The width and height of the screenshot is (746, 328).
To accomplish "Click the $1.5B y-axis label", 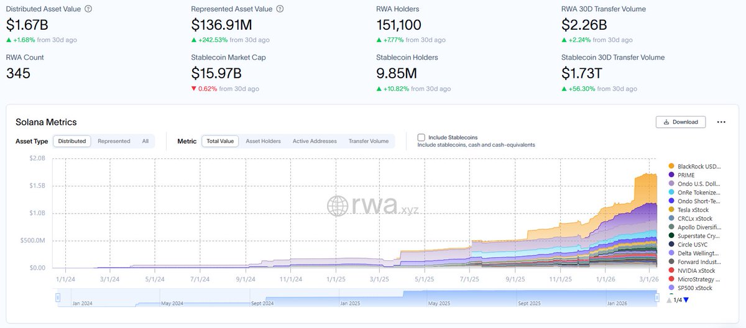I will (36, 186).
